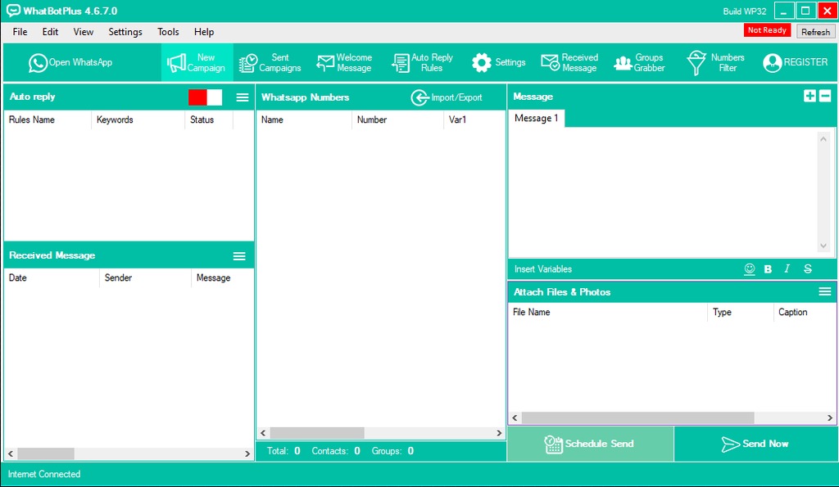The height and width of the screenshot is (487, 839).
Task: Open the File menu
Action: (20, 32)
